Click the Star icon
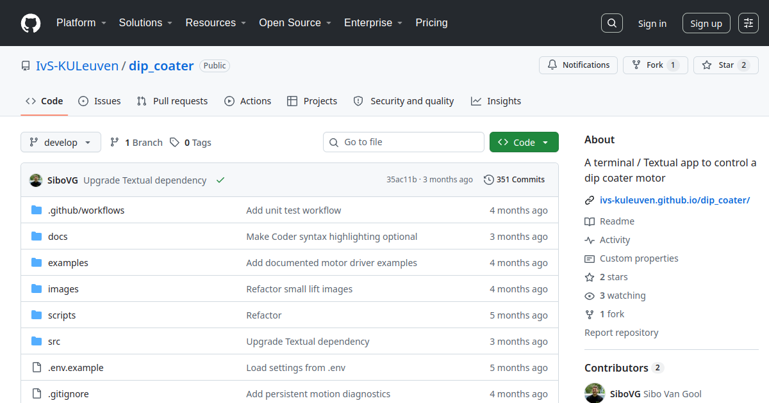 click(x=707, y=65)
